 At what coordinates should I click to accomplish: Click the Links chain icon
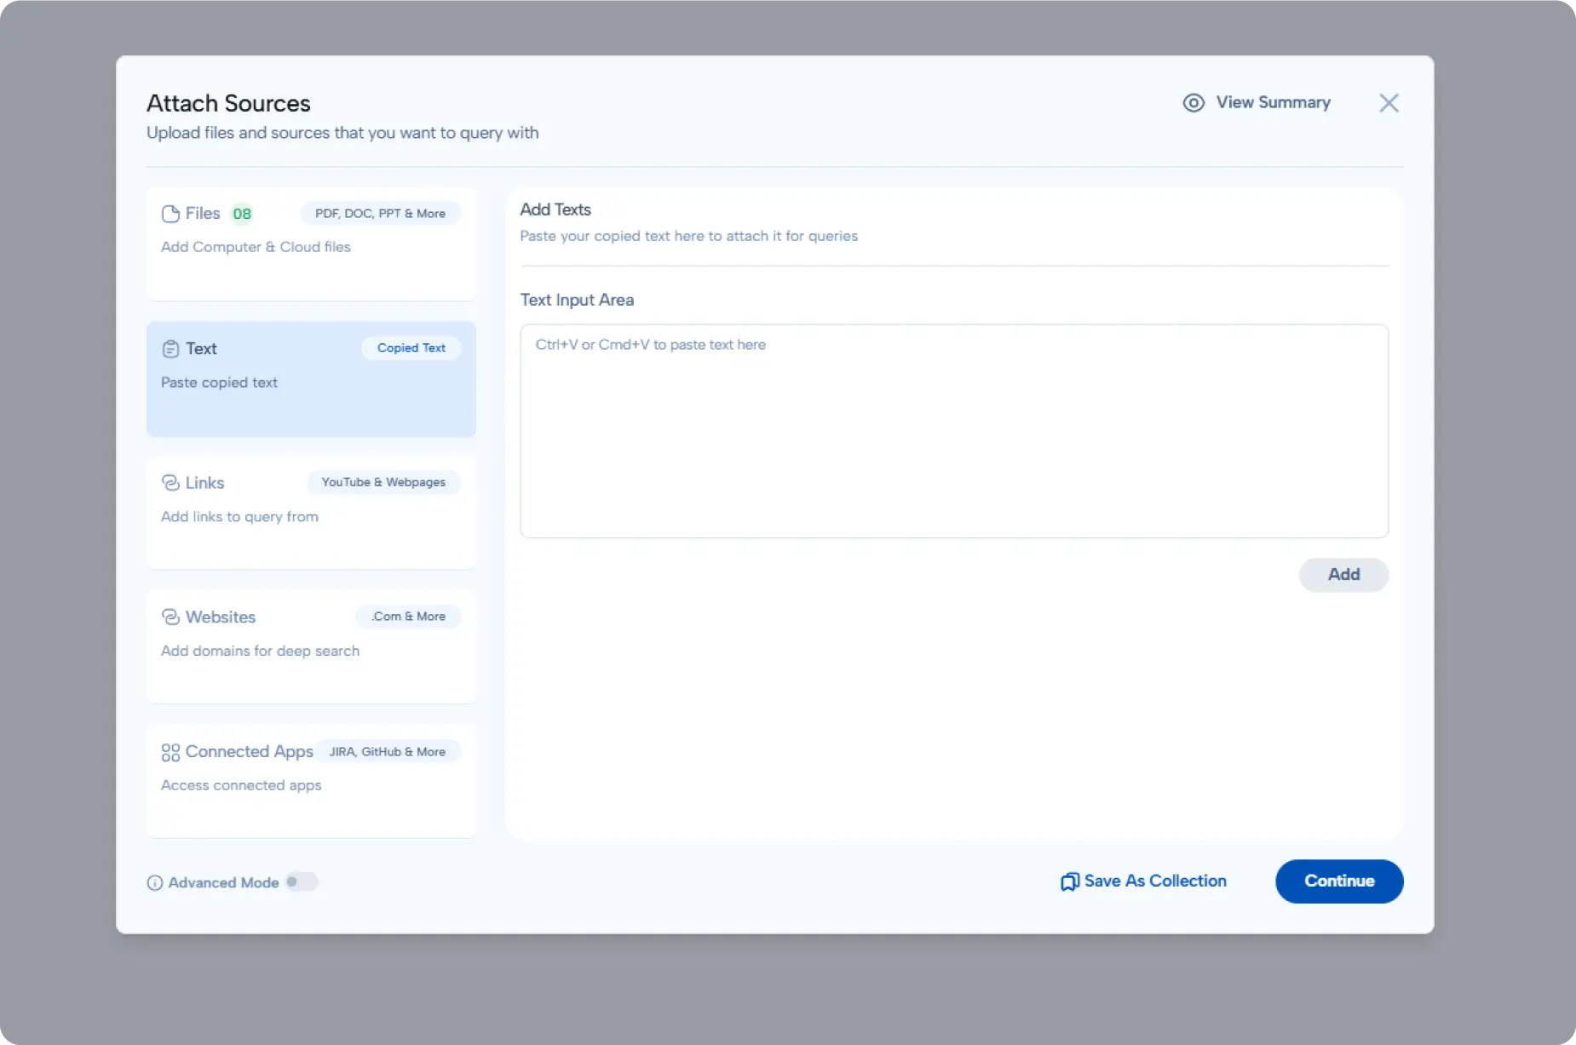[170, 482]
